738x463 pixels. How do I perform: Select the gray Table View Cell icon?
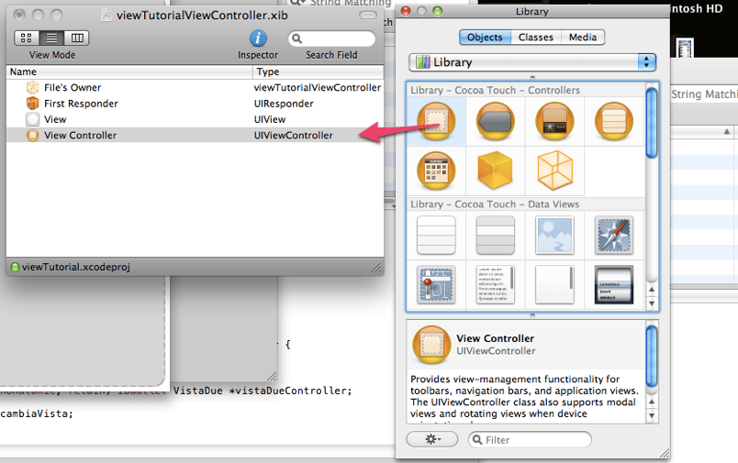click(495, 235)
